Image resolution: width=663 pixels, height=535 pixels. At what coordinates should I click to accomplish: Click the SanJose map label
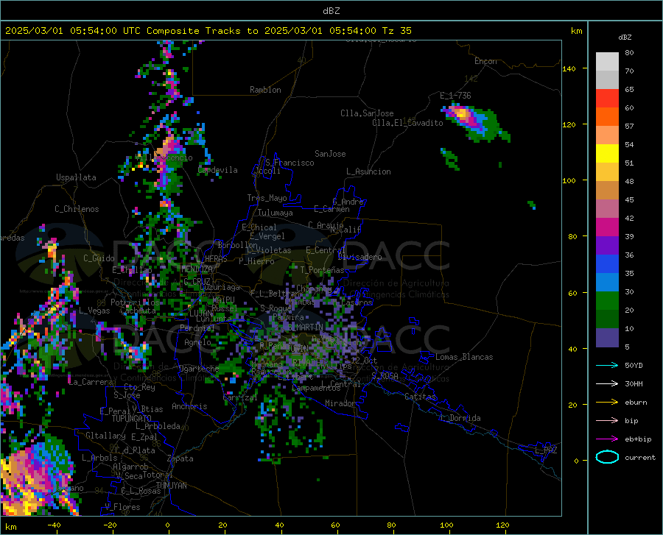(330, 154)
